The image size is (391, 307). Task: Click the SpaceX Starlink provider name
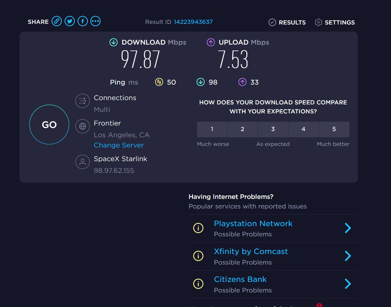point(121,159)
